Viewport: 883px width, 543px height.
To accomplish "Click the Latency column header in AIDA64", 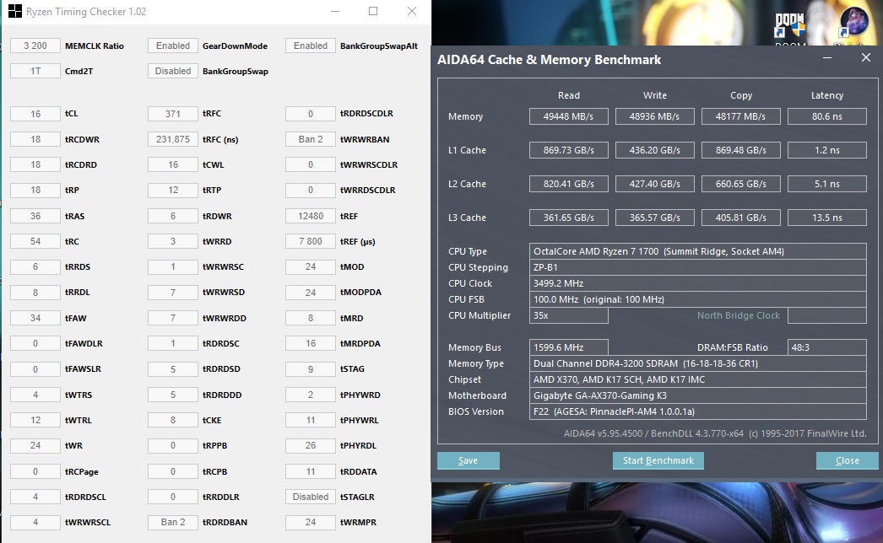I will click(x=826, y=95).
